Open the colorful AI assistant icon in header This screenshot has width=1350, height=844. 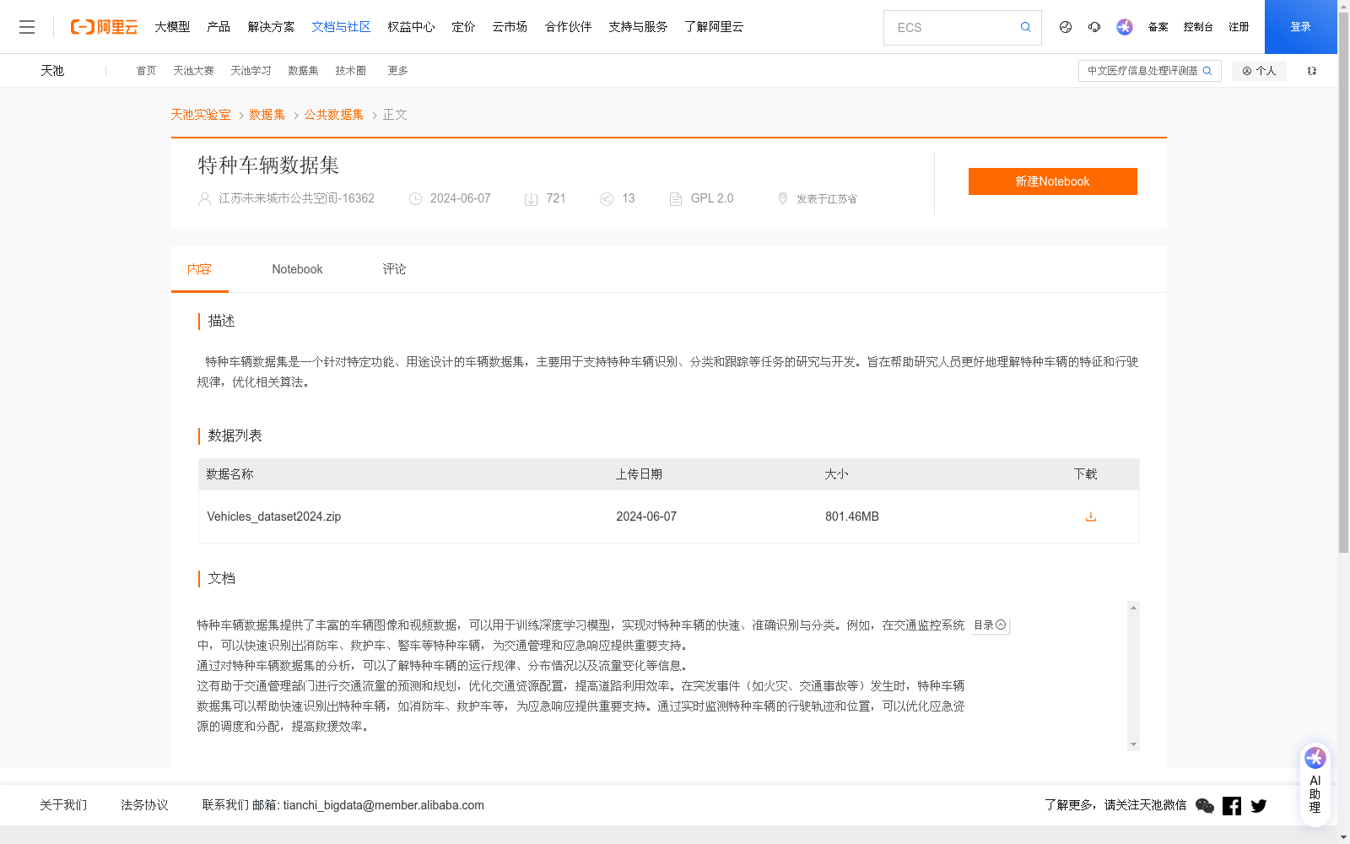click(1124, 27)
